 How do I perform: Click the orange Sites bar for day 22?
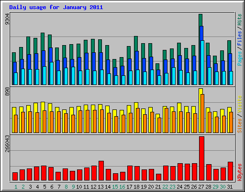167,120
